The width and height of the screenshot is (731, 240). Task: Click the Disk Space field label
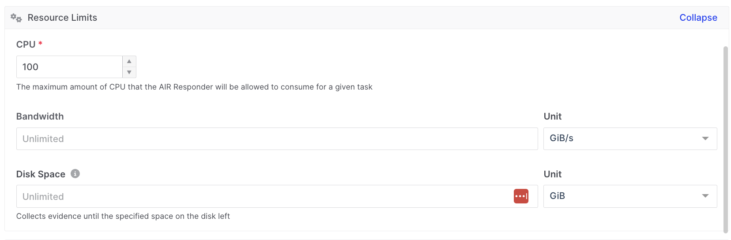(41, 174)
